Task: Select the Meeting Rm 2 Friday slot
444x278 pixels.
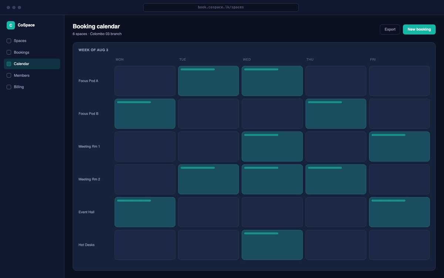Action: (x=400, y=179)
